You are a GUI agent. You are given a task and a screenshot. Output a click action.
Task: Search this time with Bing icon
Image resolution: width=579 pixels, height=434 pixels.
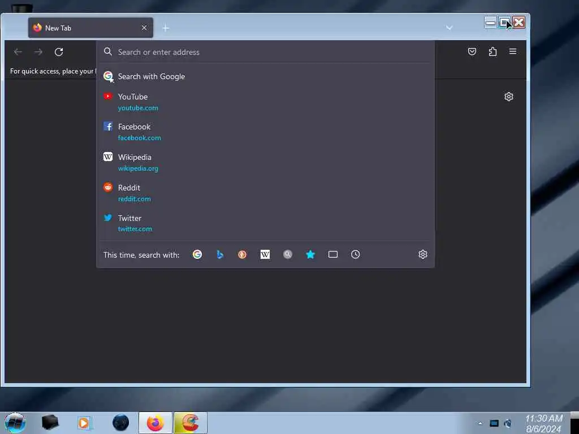click(220, 254)
